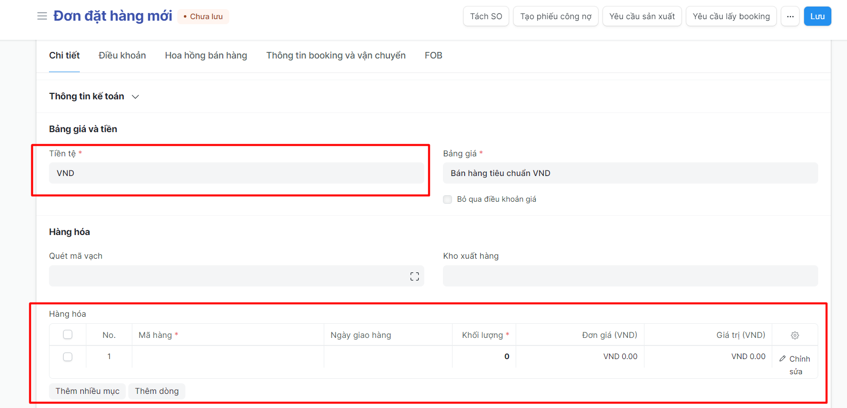This screenshot has width=847, height=408.
Task: Open the hamburger sidebar menu
Action: pos(42,16)
